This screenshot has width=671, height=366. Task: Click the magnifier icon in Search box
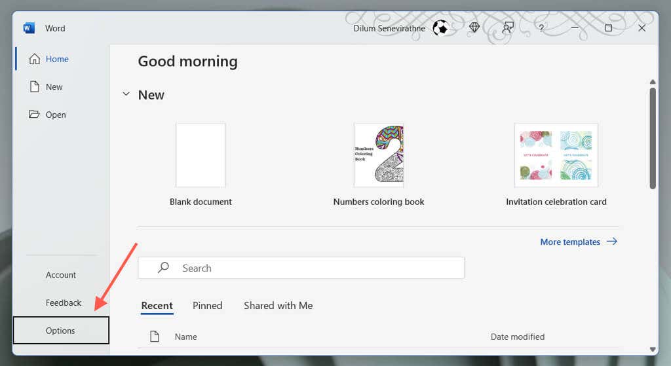tap(164, 268)
